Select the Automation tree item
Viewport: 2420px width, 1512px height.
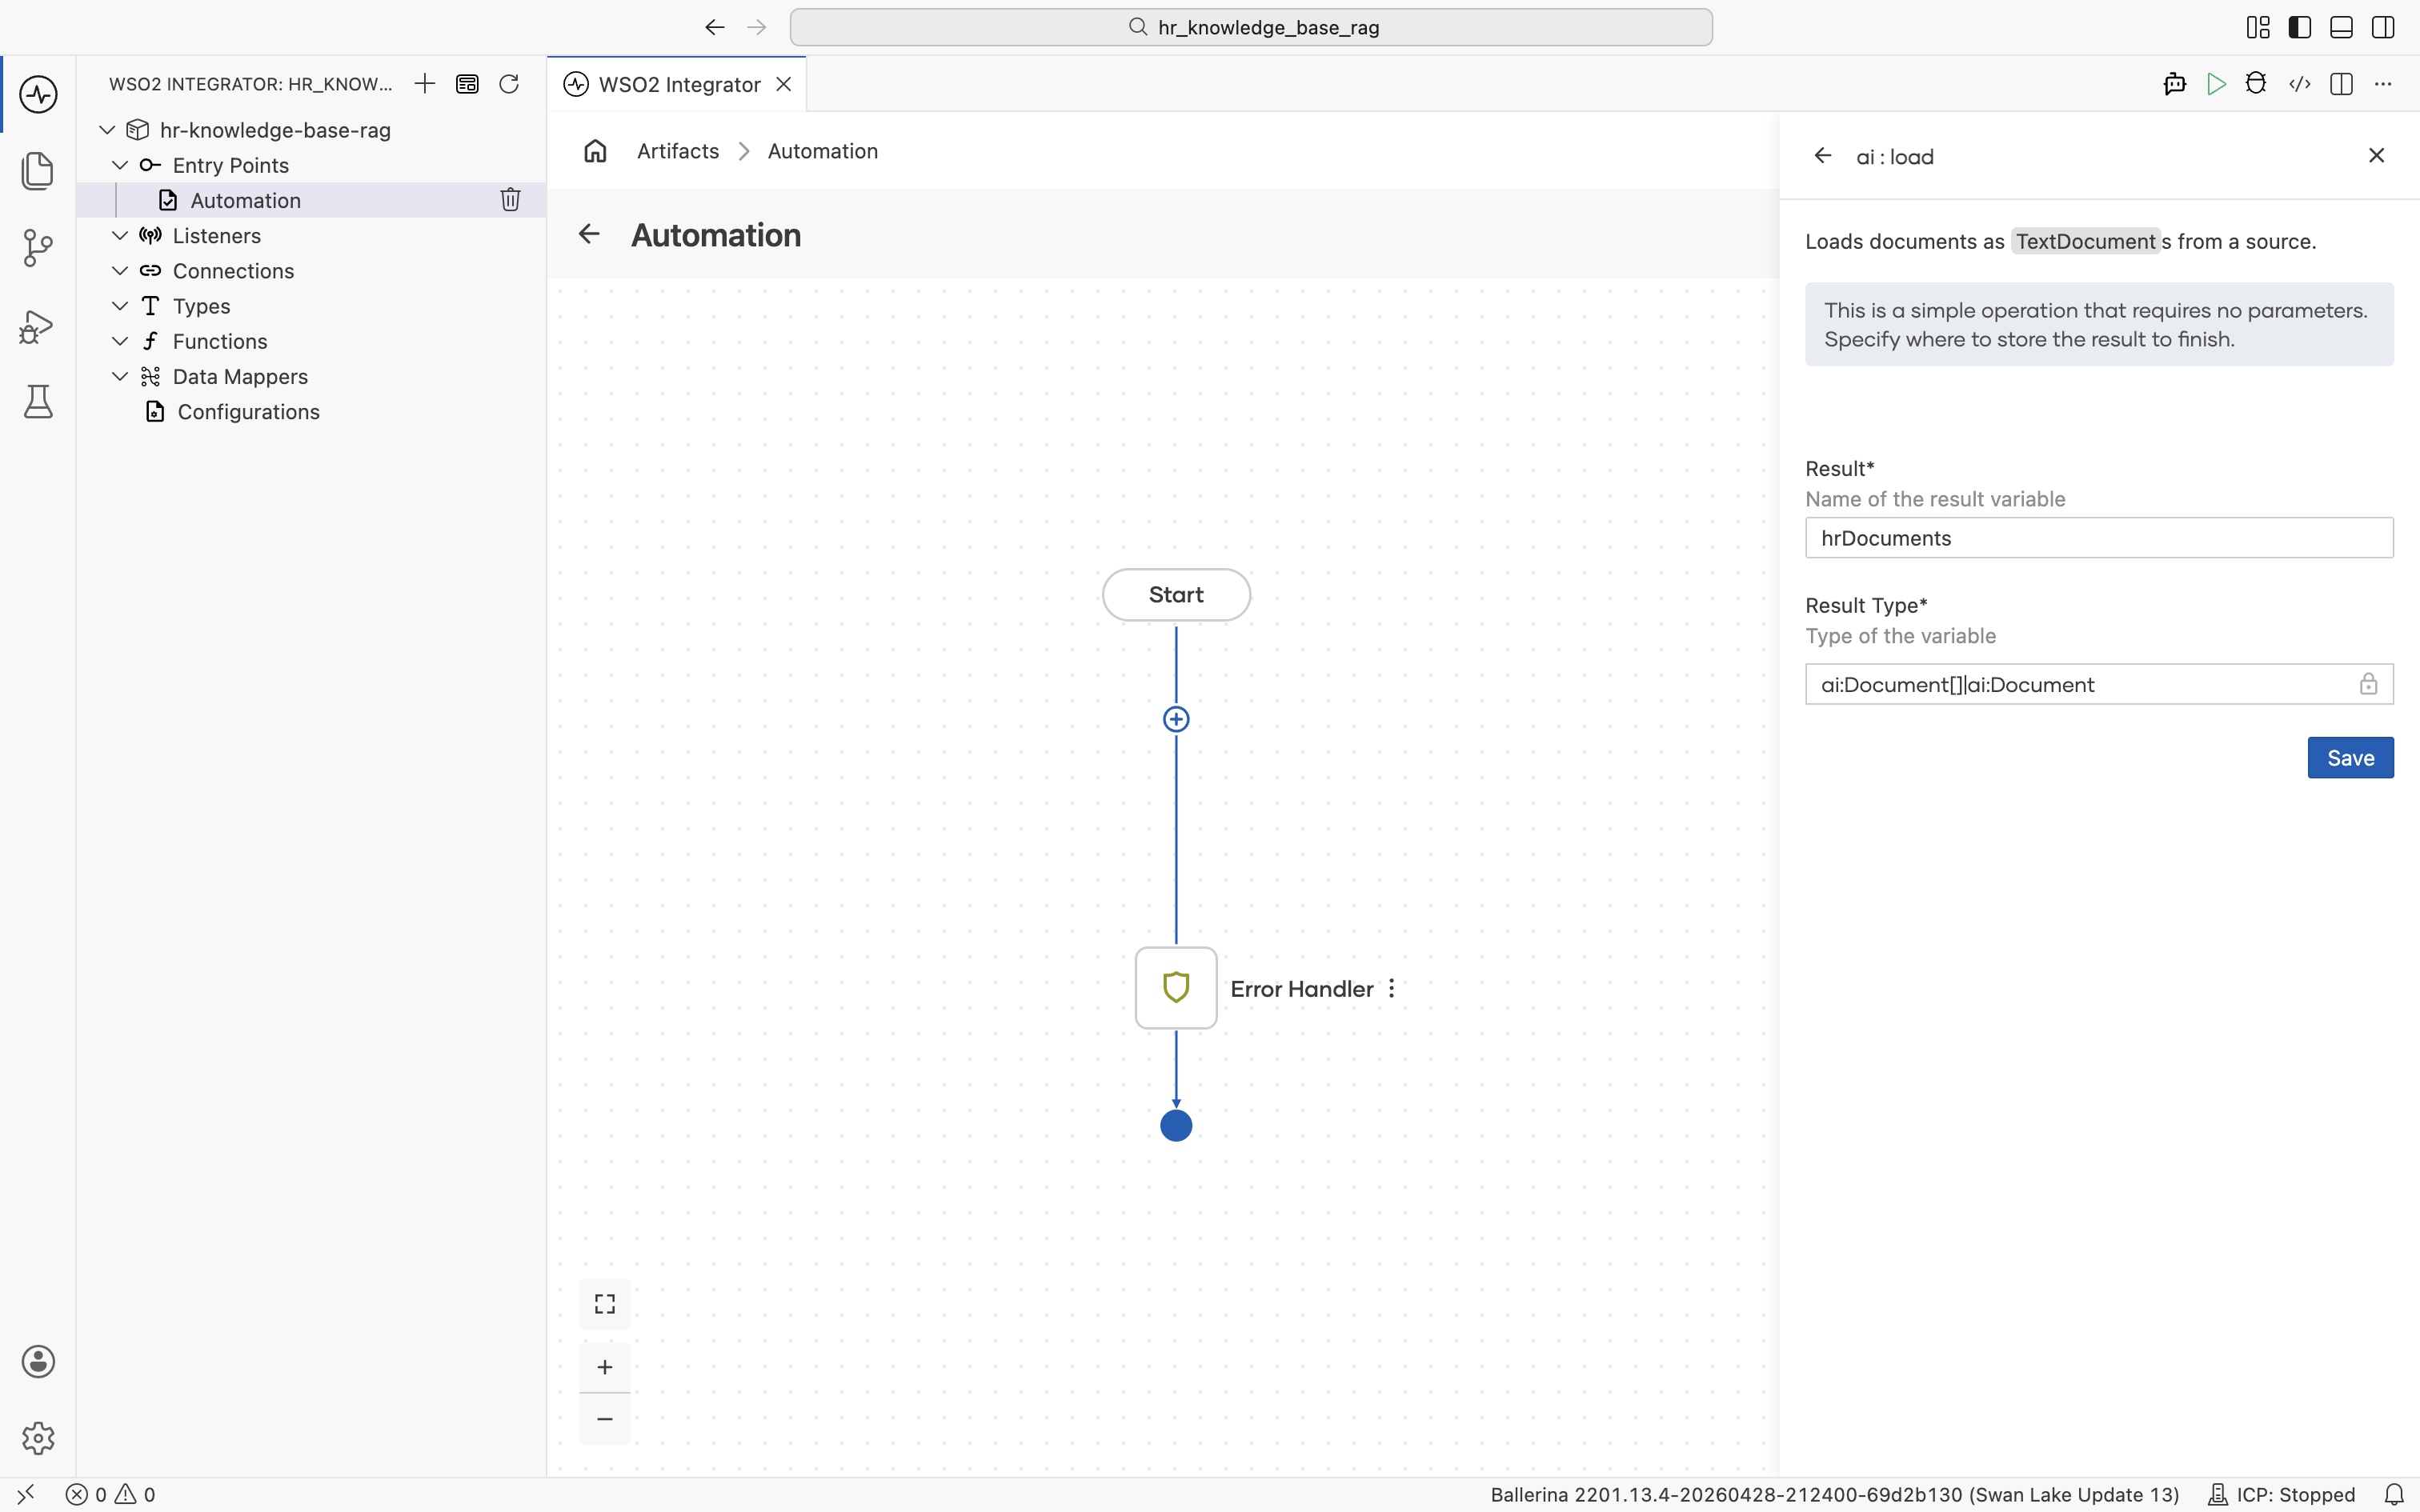[311, 200]
